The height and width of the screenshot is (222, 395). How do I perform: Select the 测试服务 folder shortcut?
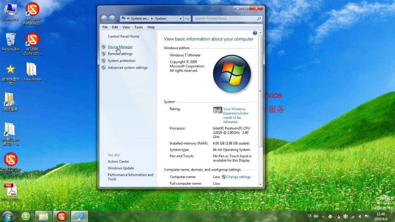pyautogui.click(x=10, y=102)
